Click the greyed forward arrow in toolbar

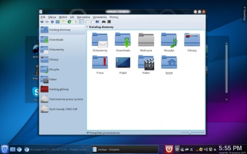pos(47,22)
